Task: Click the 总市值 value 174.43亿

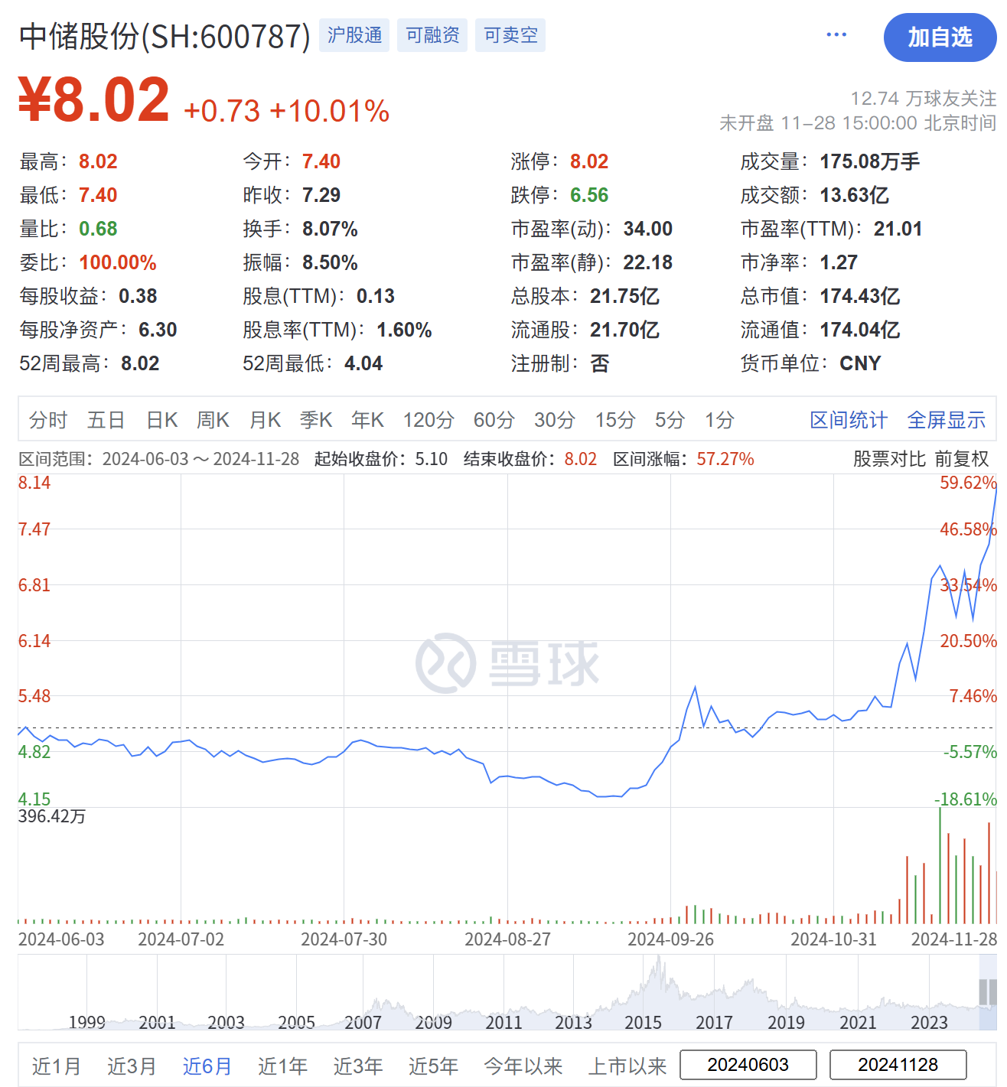Action: pyautogui.click(x=859, y=296)
